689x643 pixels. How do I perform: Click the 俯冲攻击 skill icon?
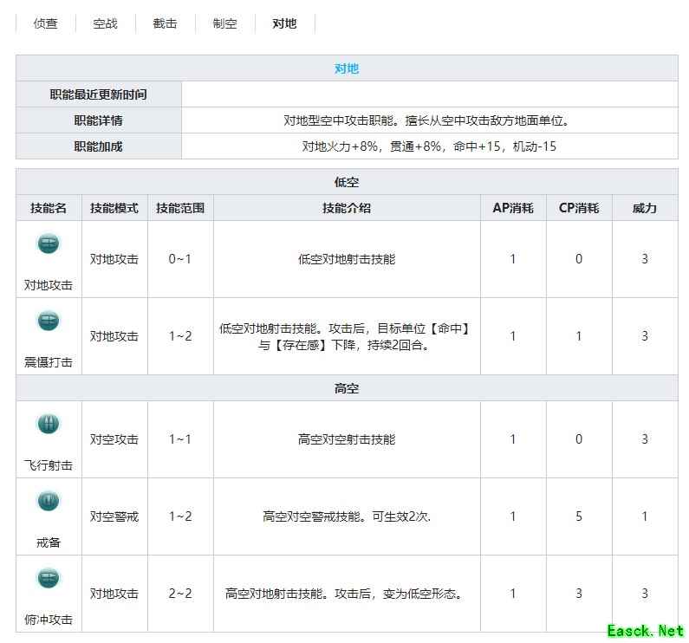point(49,578)
